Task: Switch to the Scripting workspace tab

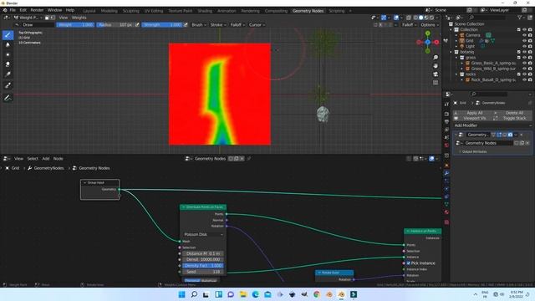Action: 336,11
